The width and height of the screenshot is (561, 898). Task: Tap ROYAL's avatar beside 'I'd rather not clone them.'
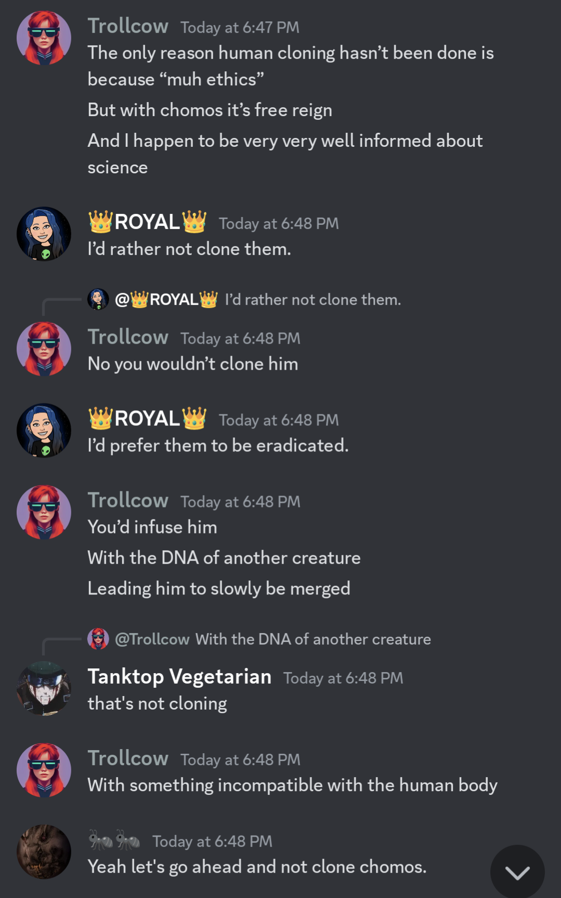point(44,234)
